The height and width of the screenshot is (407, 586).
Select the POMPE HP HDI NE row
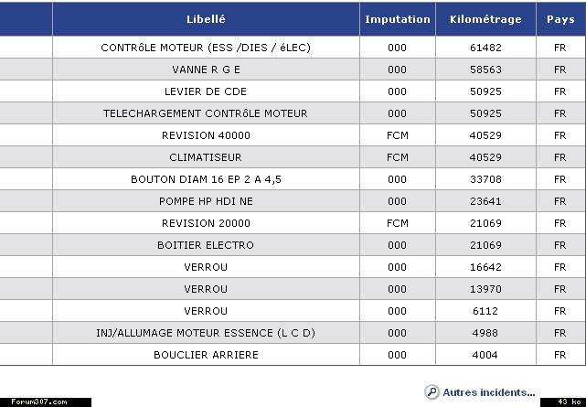click(206, 201)
